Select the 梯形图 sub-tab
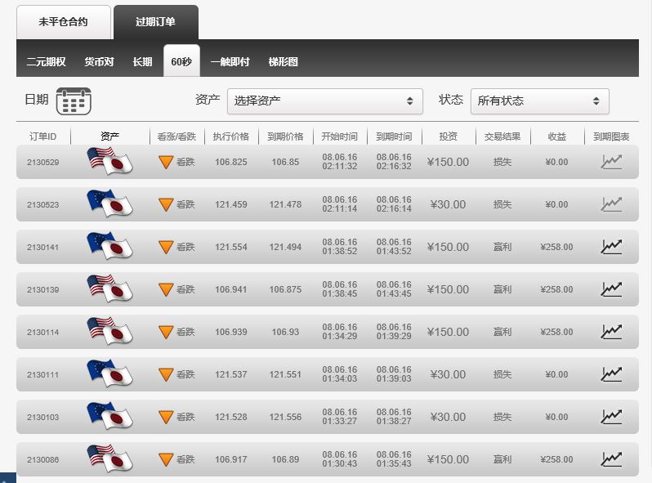Viewport: 652px width, 483px height. tap(283, 61)
